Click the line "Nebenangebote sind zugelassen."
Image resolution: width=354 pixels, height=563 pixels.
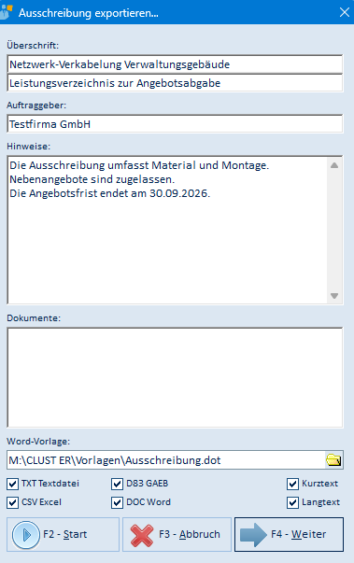click(92, 179)
